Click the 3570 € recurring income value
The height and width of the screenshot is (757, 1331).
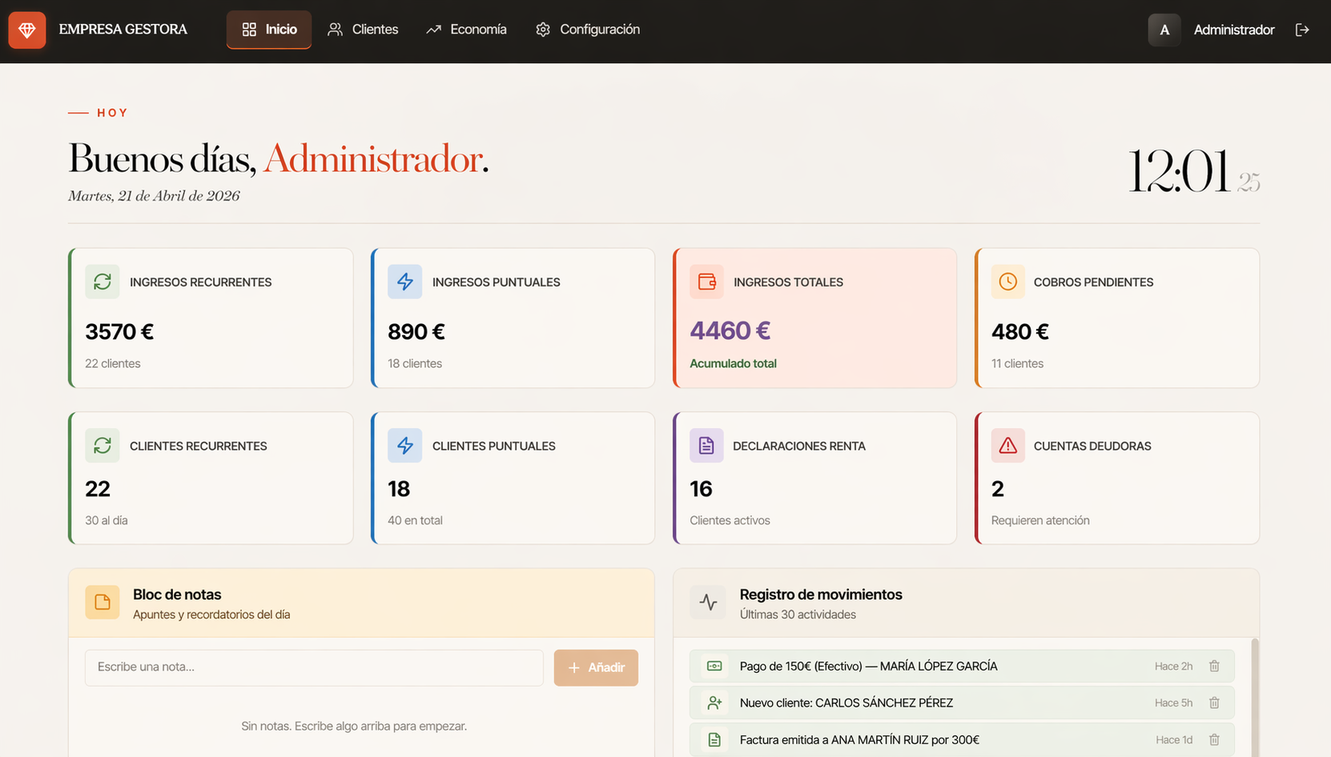click(119, 331)
